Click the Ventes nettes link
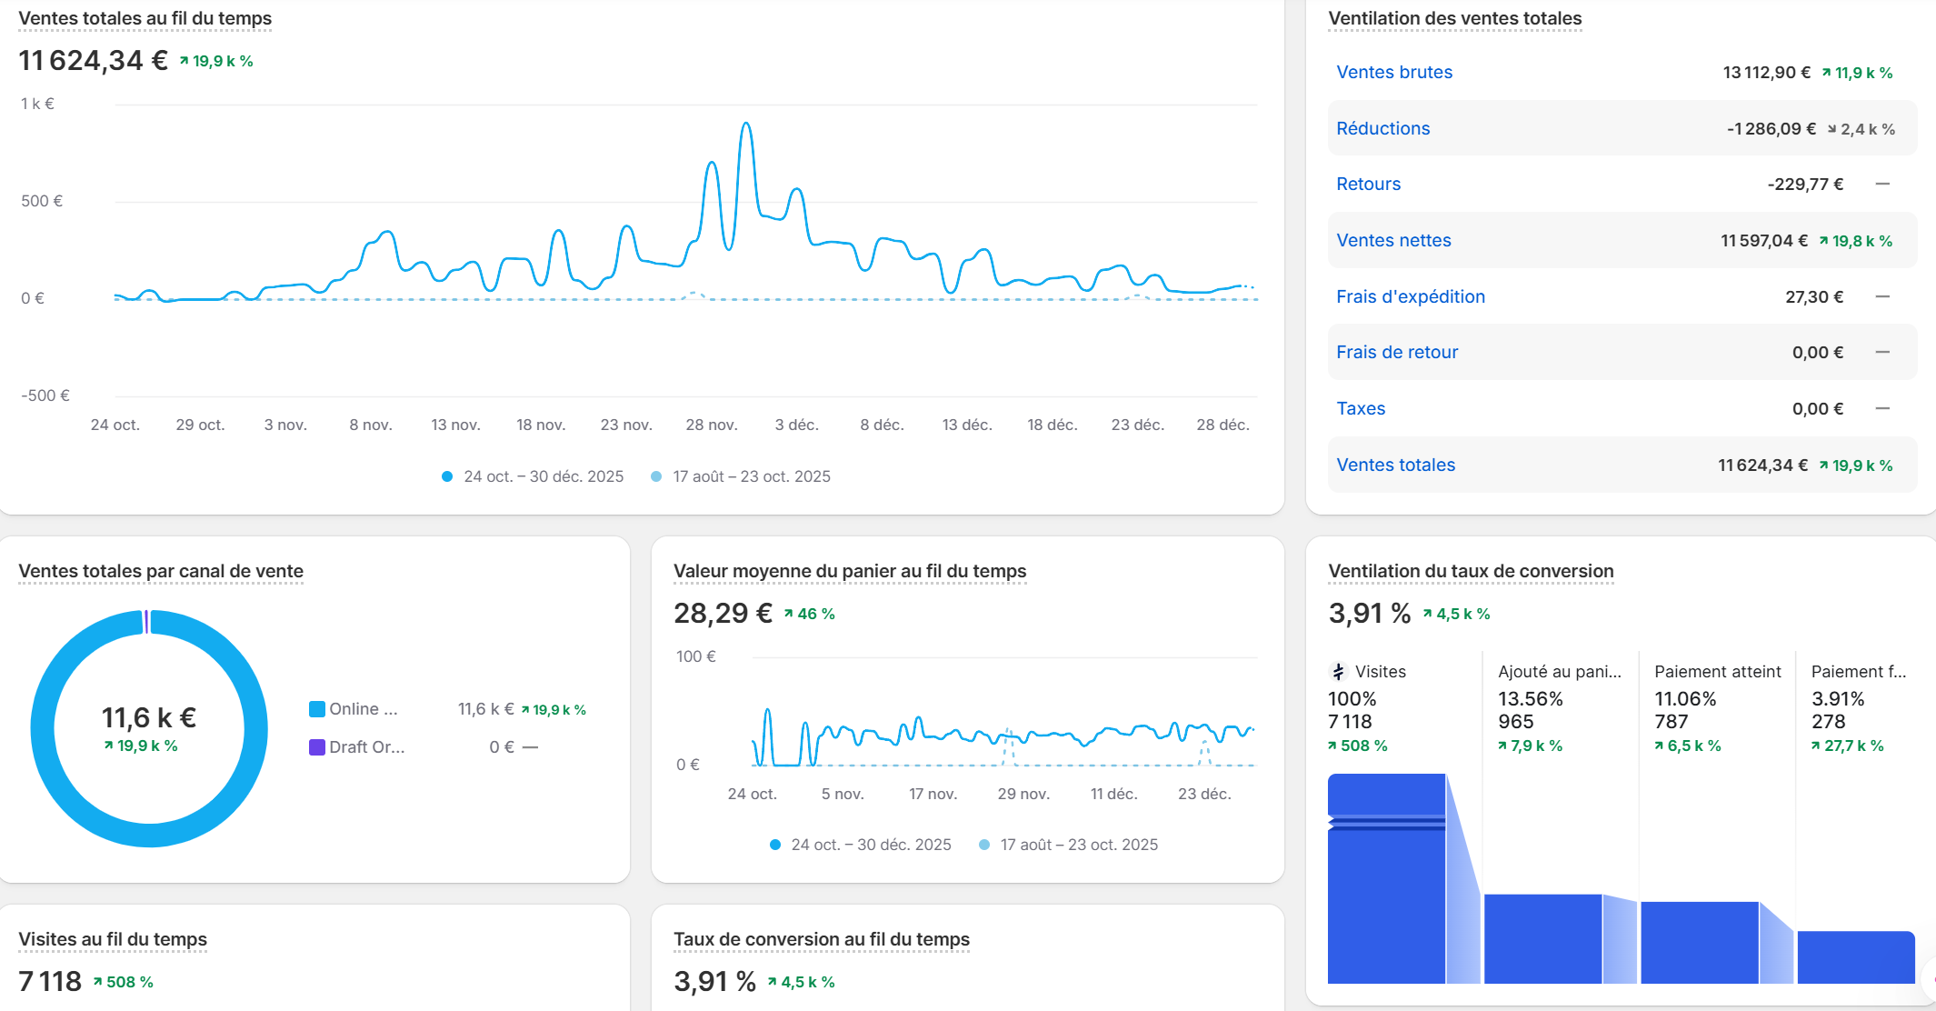Image resolution: width=1936 pixels, height=1011 pixels. point(1392,240)
